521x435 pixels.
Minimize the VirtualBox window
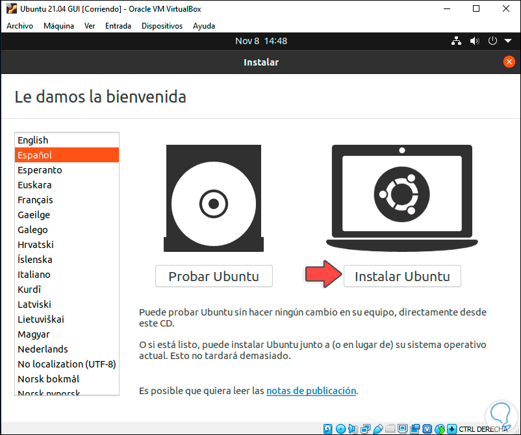(x=447, y=8)
